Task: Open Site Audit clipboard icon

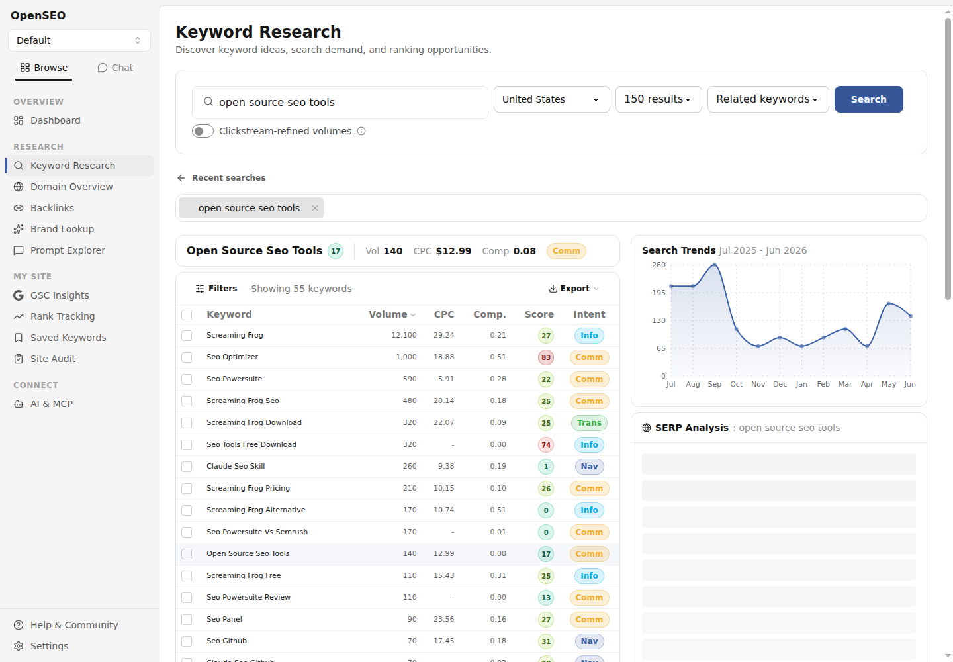Action: point(19,359)
